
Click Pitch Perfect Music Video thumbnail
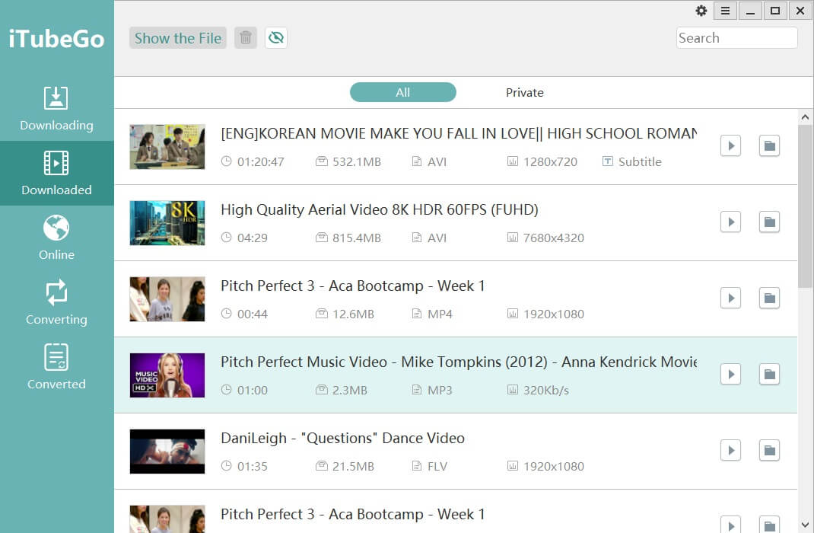[x=167, y=375]
